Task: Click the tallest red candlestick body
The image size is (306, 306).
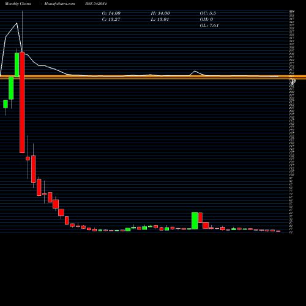Action: point(22,102)
